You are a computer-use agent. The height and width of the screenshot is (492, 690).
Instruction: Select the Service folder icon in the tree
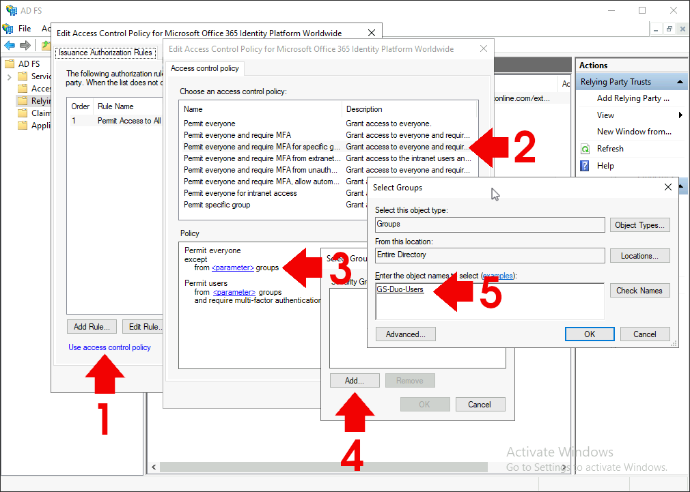pos(23,76)
